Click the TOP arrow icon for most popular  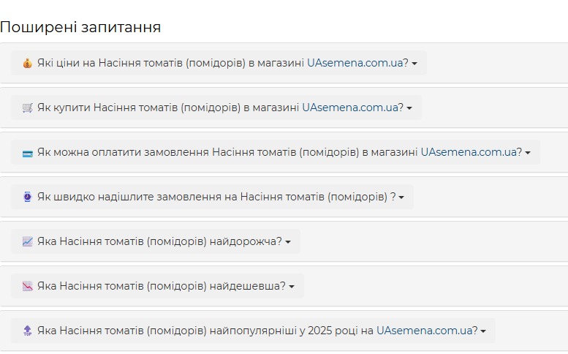click(x=28, y=331)
